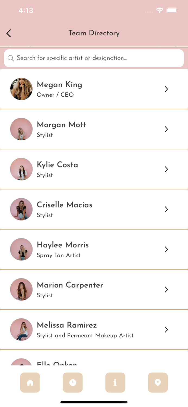This screenshot has height=407, width=188.
Task: Open the location pin tab
Action: 158,382
